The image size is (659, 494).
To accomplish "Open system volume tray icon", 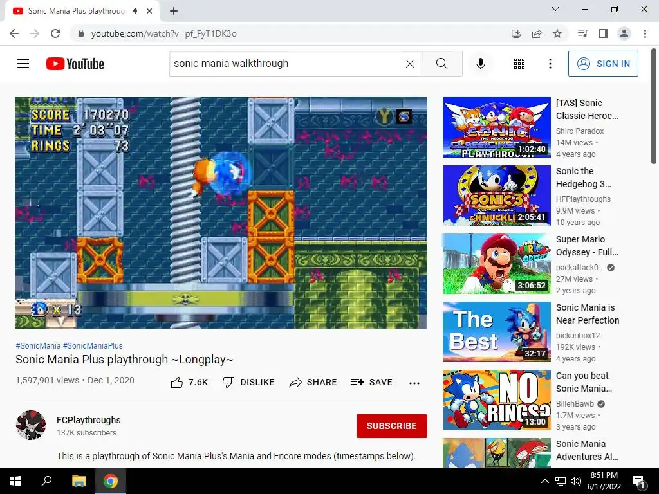I will [x=576, y=481].
